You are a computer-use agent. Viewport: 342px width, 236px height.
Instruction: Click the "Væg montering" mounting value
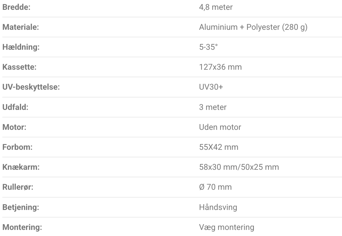pyautogui.click(x=226, y=227)
